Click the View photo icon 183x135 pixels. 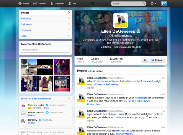pos(88,104)
